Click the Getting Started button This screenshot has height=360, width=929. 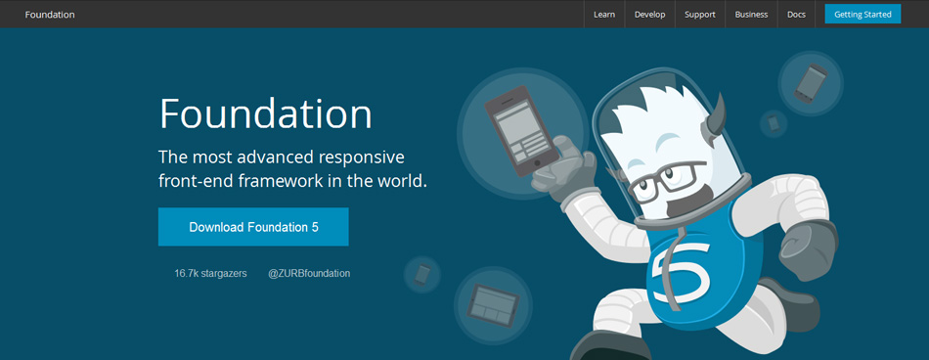pos(863,15)
